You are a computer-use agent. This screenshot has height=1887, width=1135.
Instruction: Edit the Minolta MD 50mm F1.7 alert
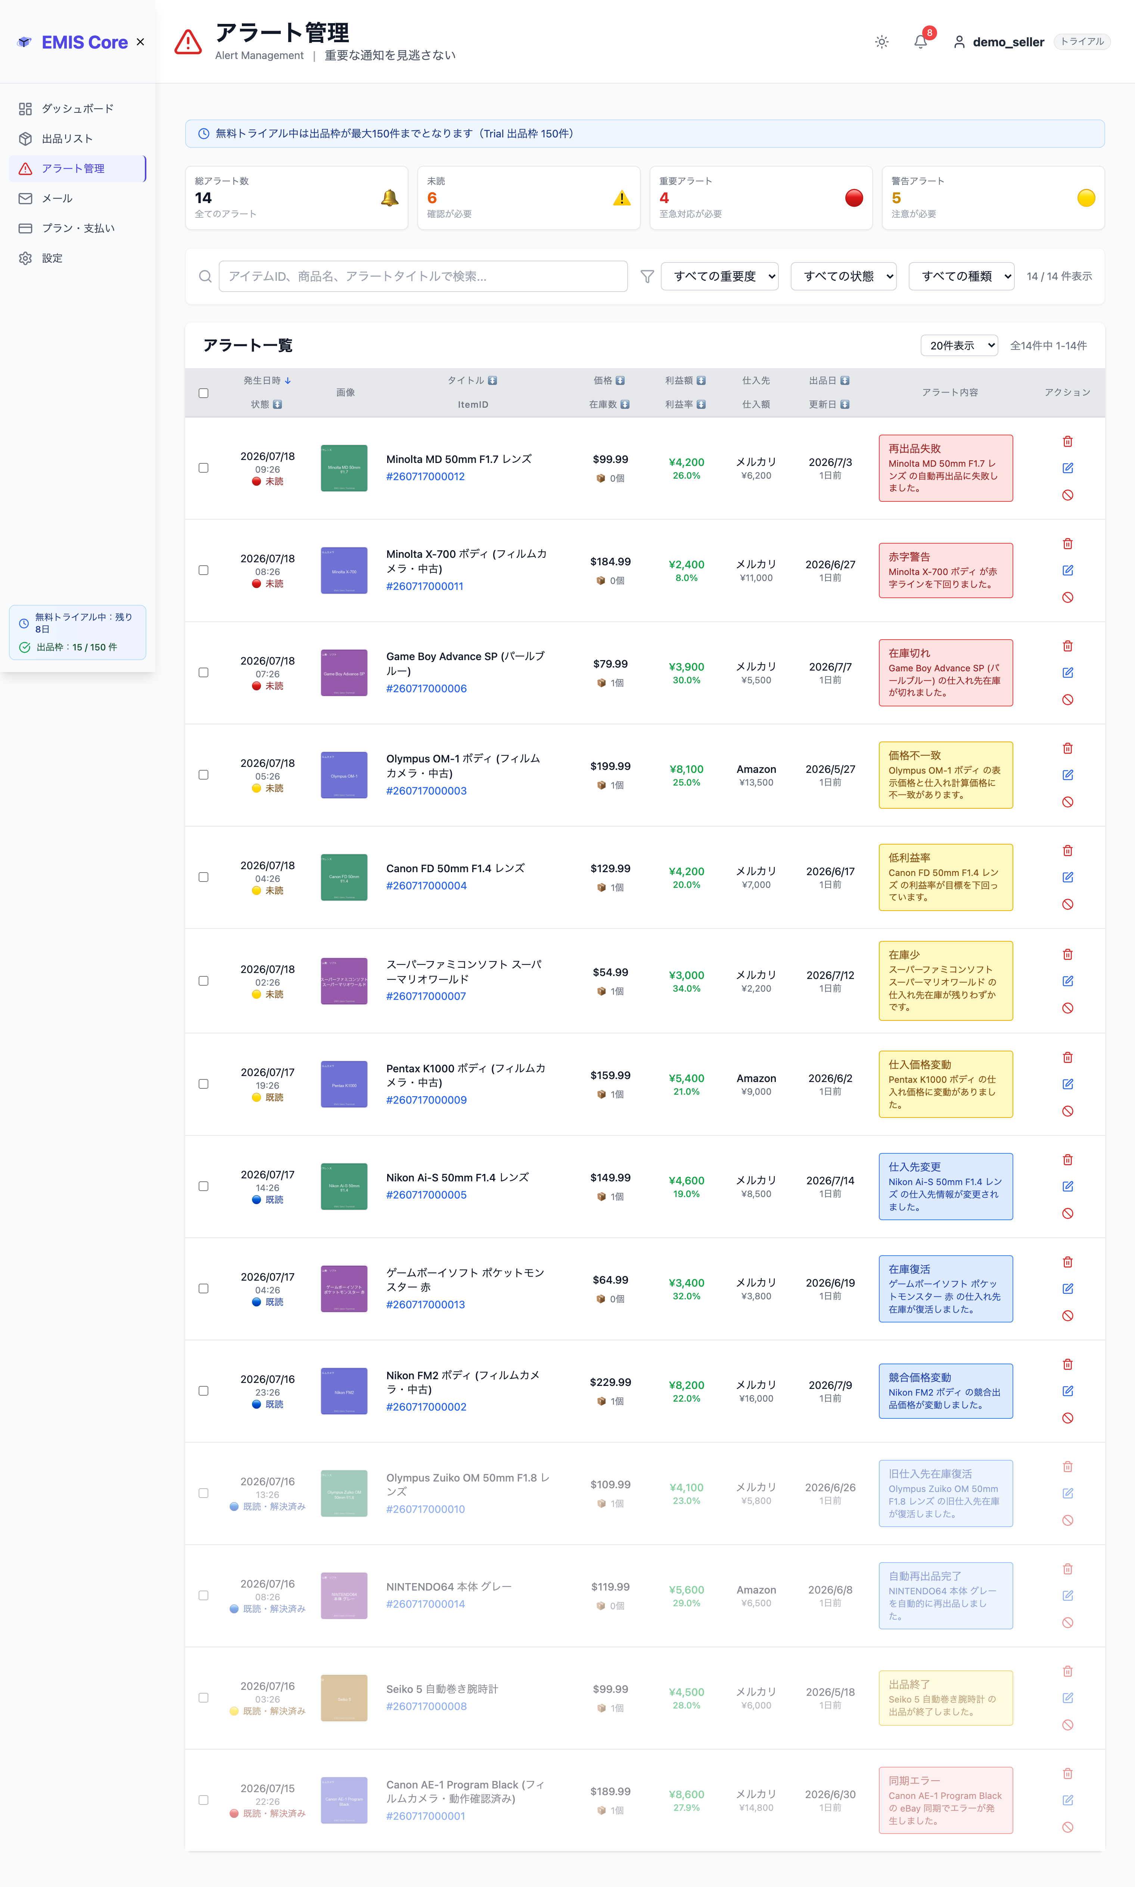[x=1068, y=468]
